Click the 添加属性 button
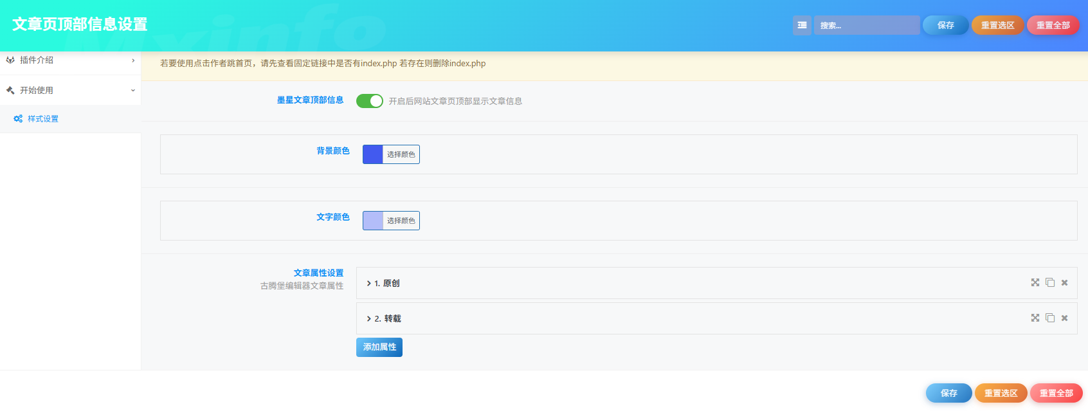Viewport: 1088px width, 411px height. tap(379, 347)
